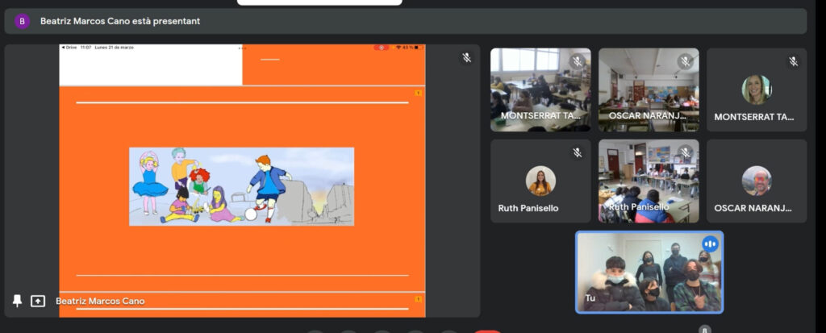Click the blue audio indicator on the Tu tile
Viewport: 826px width, 333px height.
(x=710, y=244)
